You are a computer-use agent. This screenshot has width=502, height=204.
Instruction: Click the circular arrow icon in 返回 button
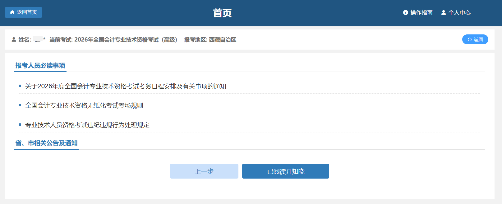(x=470, y=40)
